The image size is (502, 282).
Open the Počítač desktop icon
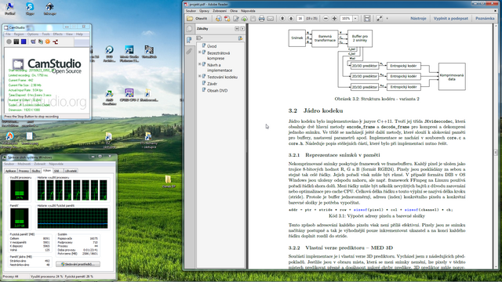(9, 9)
